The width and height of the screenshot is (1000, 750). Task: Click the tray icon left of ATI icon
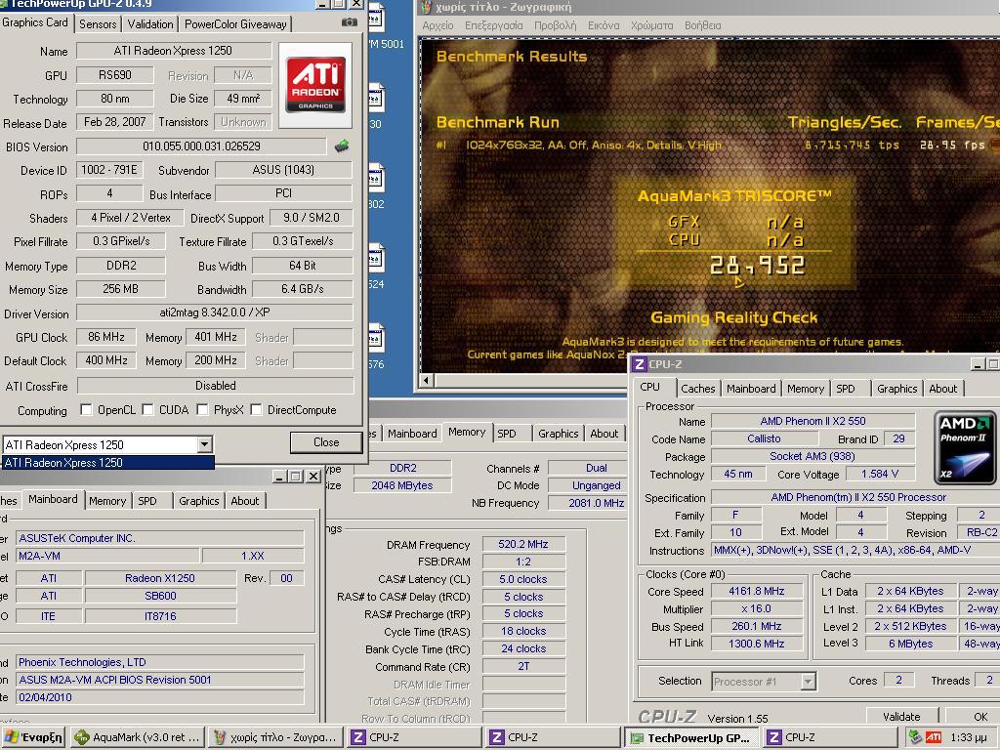(x=916, y=737)
